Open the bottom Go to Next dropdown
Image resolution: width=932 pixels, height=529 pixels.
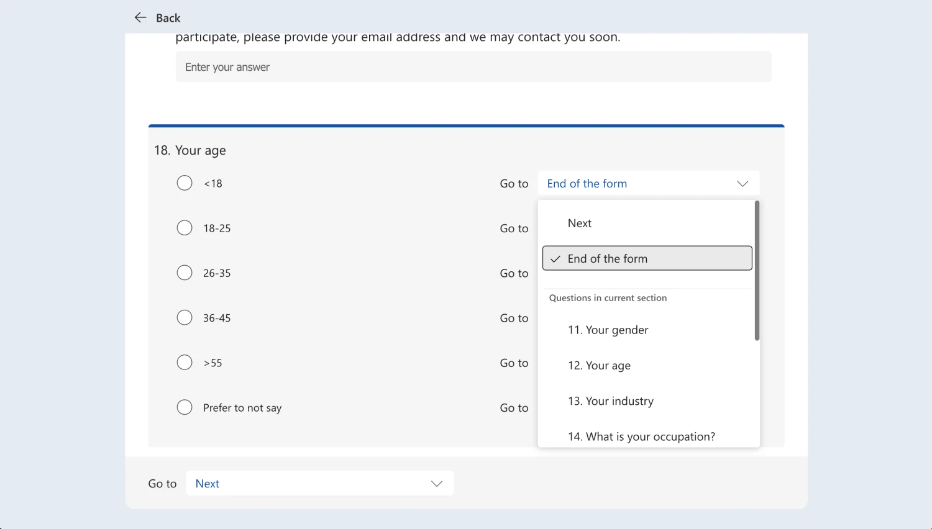click(x=319, y=483)
